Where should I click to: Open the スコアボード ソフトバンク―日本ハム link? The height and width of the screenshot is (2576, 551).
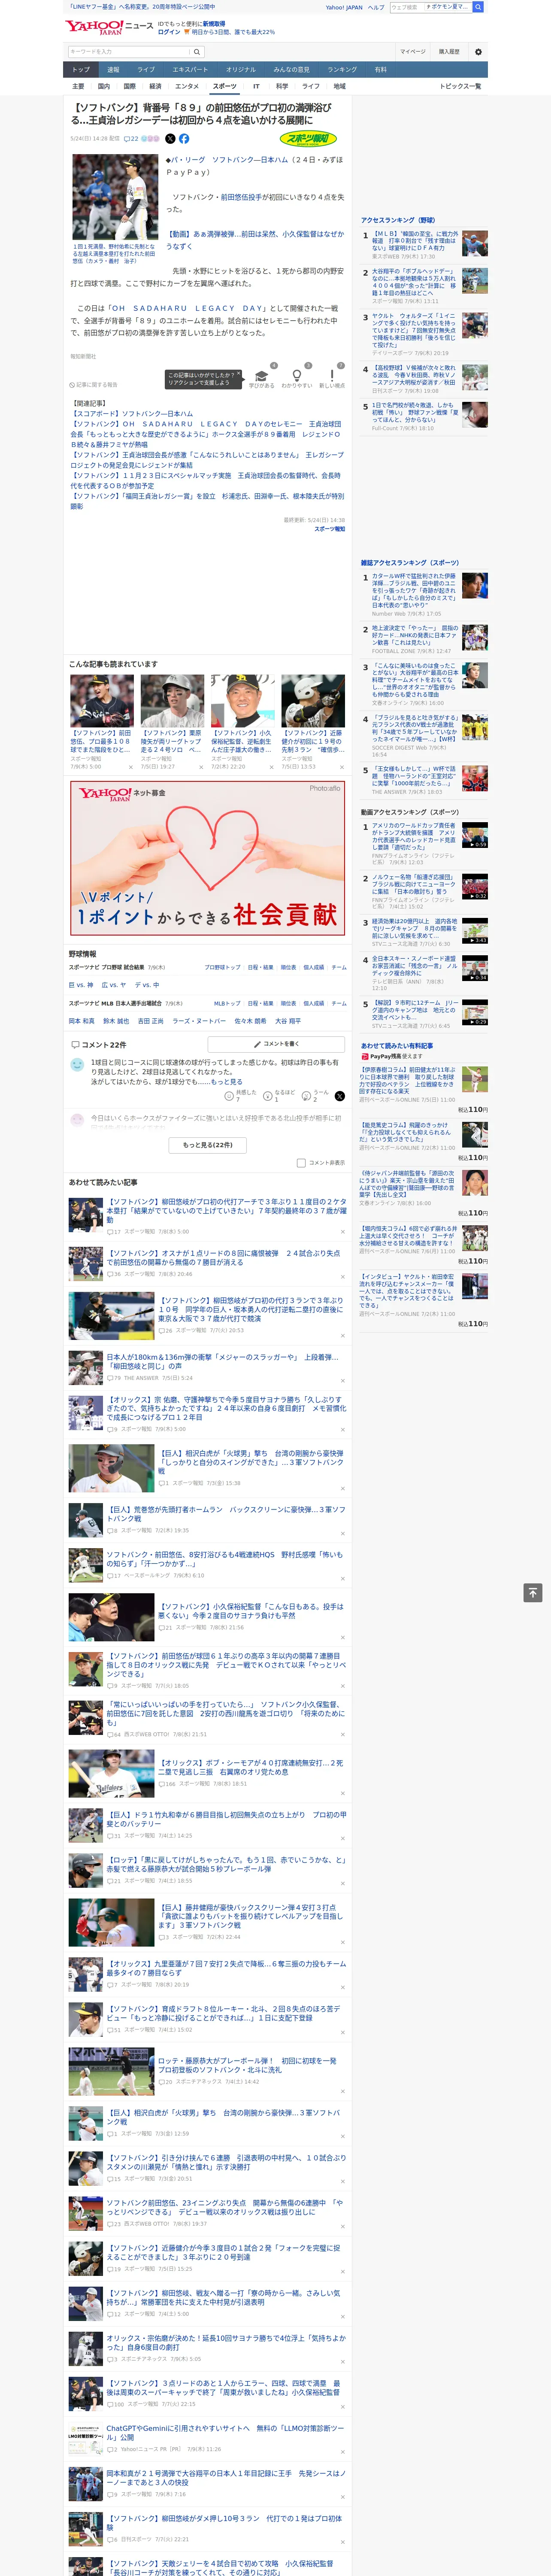click(x=132, y=413)
